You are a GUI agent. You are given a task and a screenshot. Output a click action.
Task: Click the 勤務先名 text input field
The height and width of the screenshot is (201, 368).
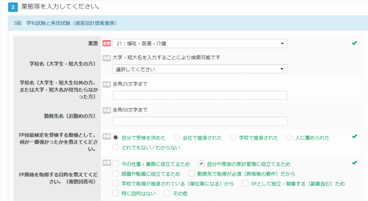pyautogui.click(x=200, y=121)
